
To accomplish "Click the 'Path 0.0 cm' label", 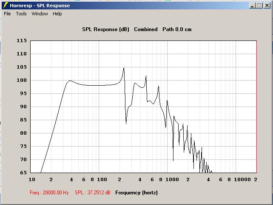I will tap(177, 29).
